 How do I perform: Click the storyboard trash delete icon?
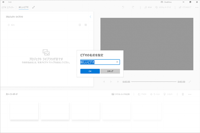[x=183, y=94]
